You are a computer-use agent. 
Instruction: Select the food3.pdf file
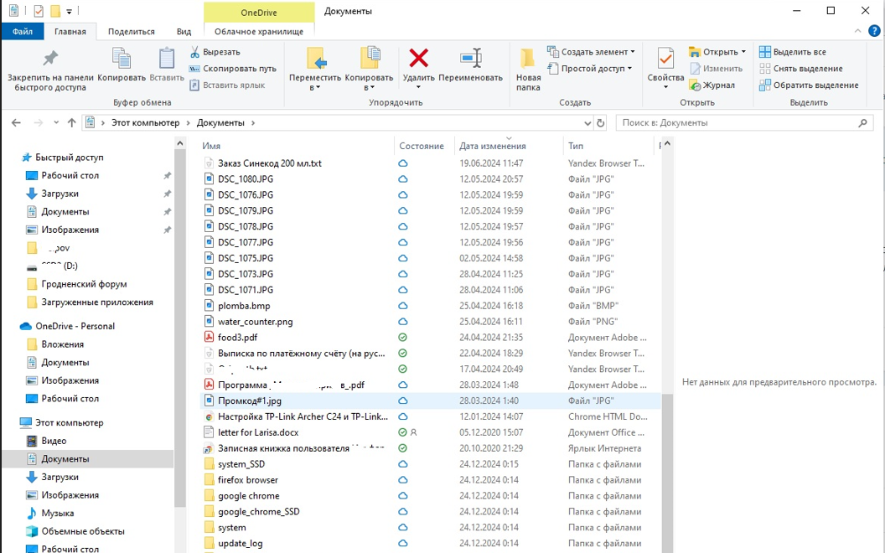point(238,338)
